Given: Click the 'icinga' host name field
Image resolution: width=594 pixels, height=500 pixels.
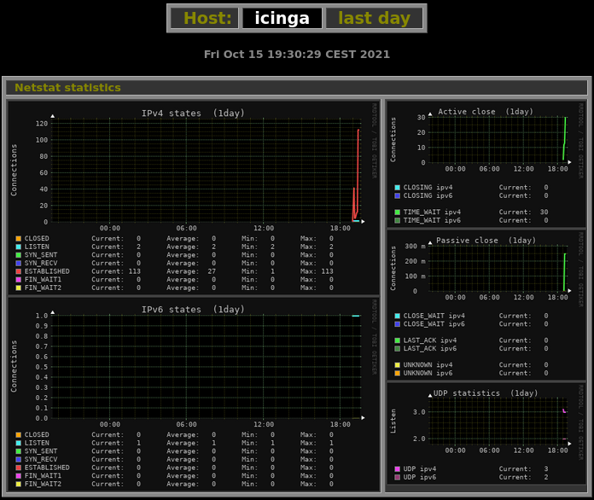Looking at the screenshot, I should click(x=282, y=18).
